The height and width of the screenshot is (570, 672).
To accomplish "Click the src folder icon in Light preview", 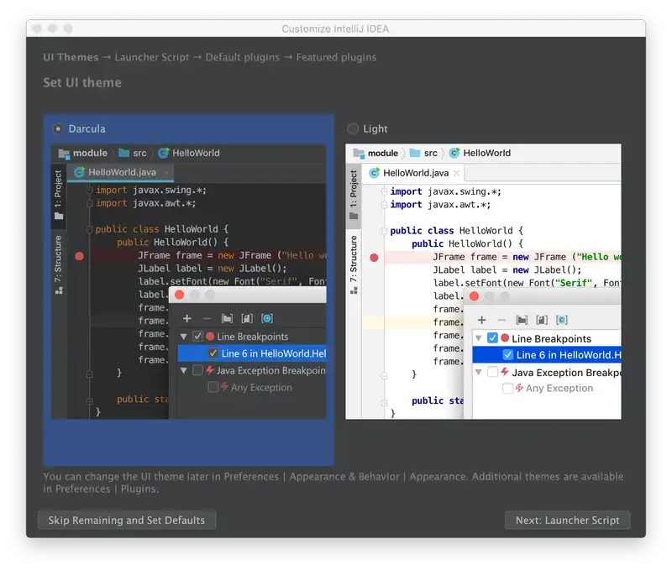I will pyautogui.click(x=414, y=153).
